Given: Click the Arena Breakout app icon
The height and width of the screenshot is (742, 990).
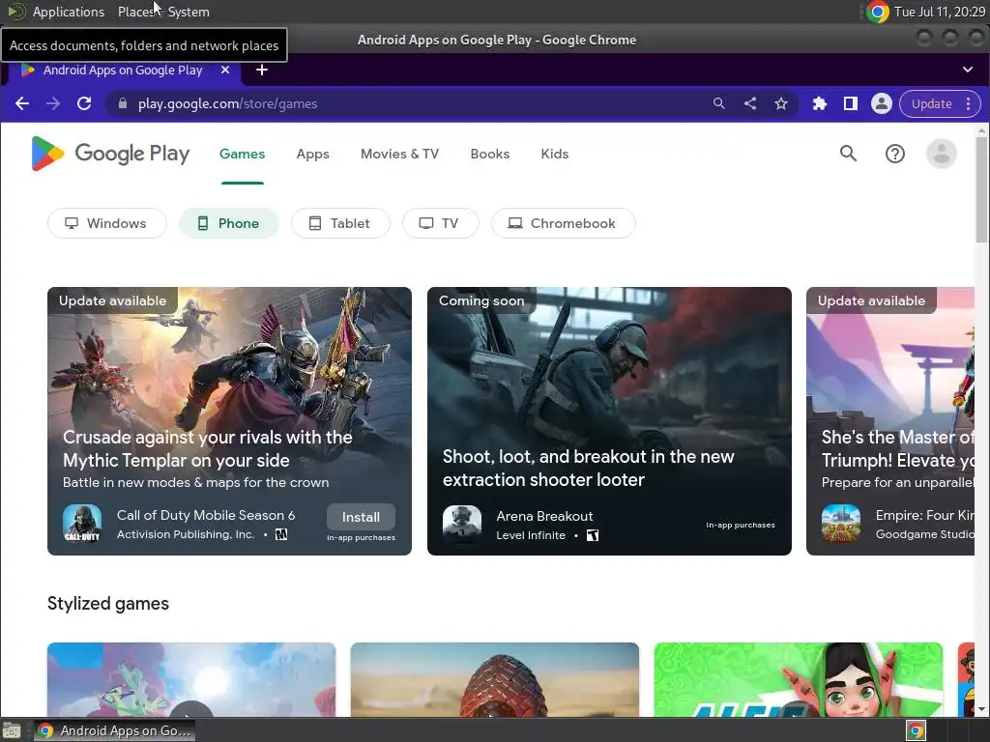Looking at the screenshot, I should pos(462,524).
